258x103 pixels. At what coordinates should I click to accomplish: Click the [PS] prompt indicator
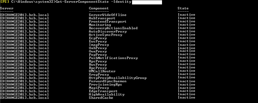(4, 2)
